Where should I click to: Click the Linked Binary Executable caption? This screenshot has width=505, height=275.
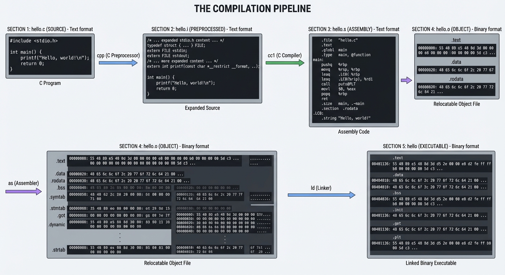coord(431,263)
